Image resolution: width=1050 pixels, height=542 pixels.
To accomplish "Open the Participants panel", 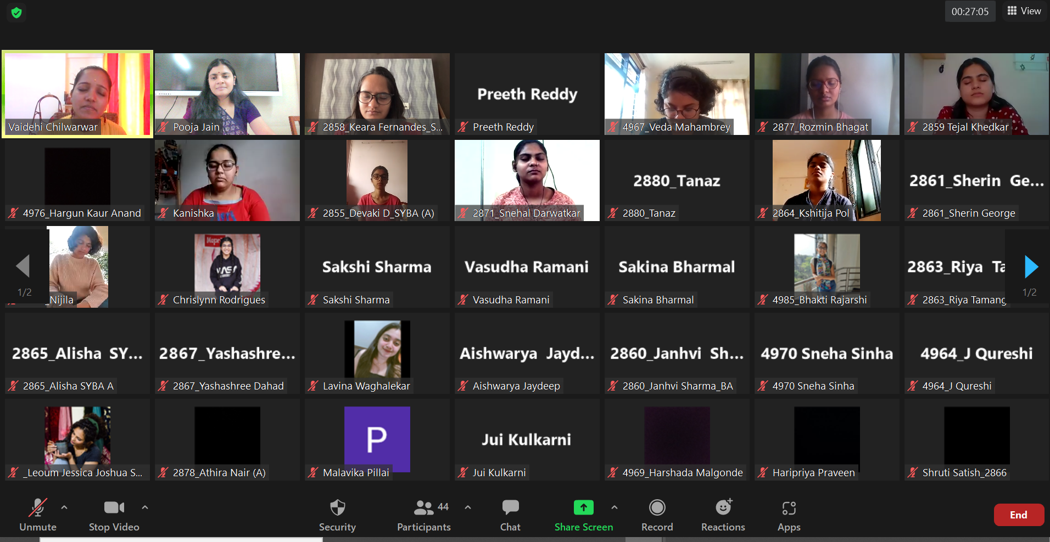I will pyautogui.click(x=423, y=508).
